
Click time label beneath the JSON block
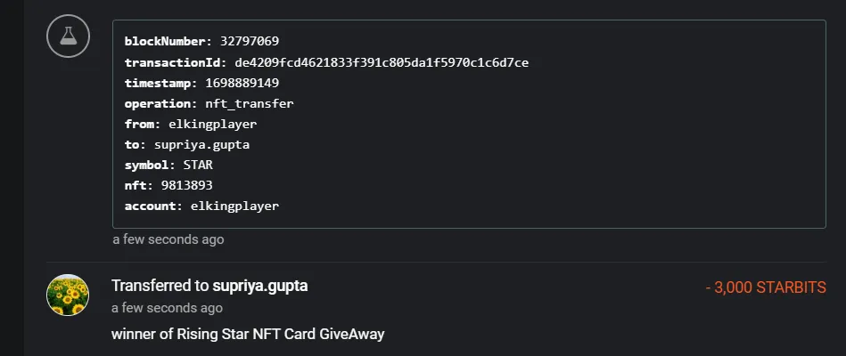(168, 239)
